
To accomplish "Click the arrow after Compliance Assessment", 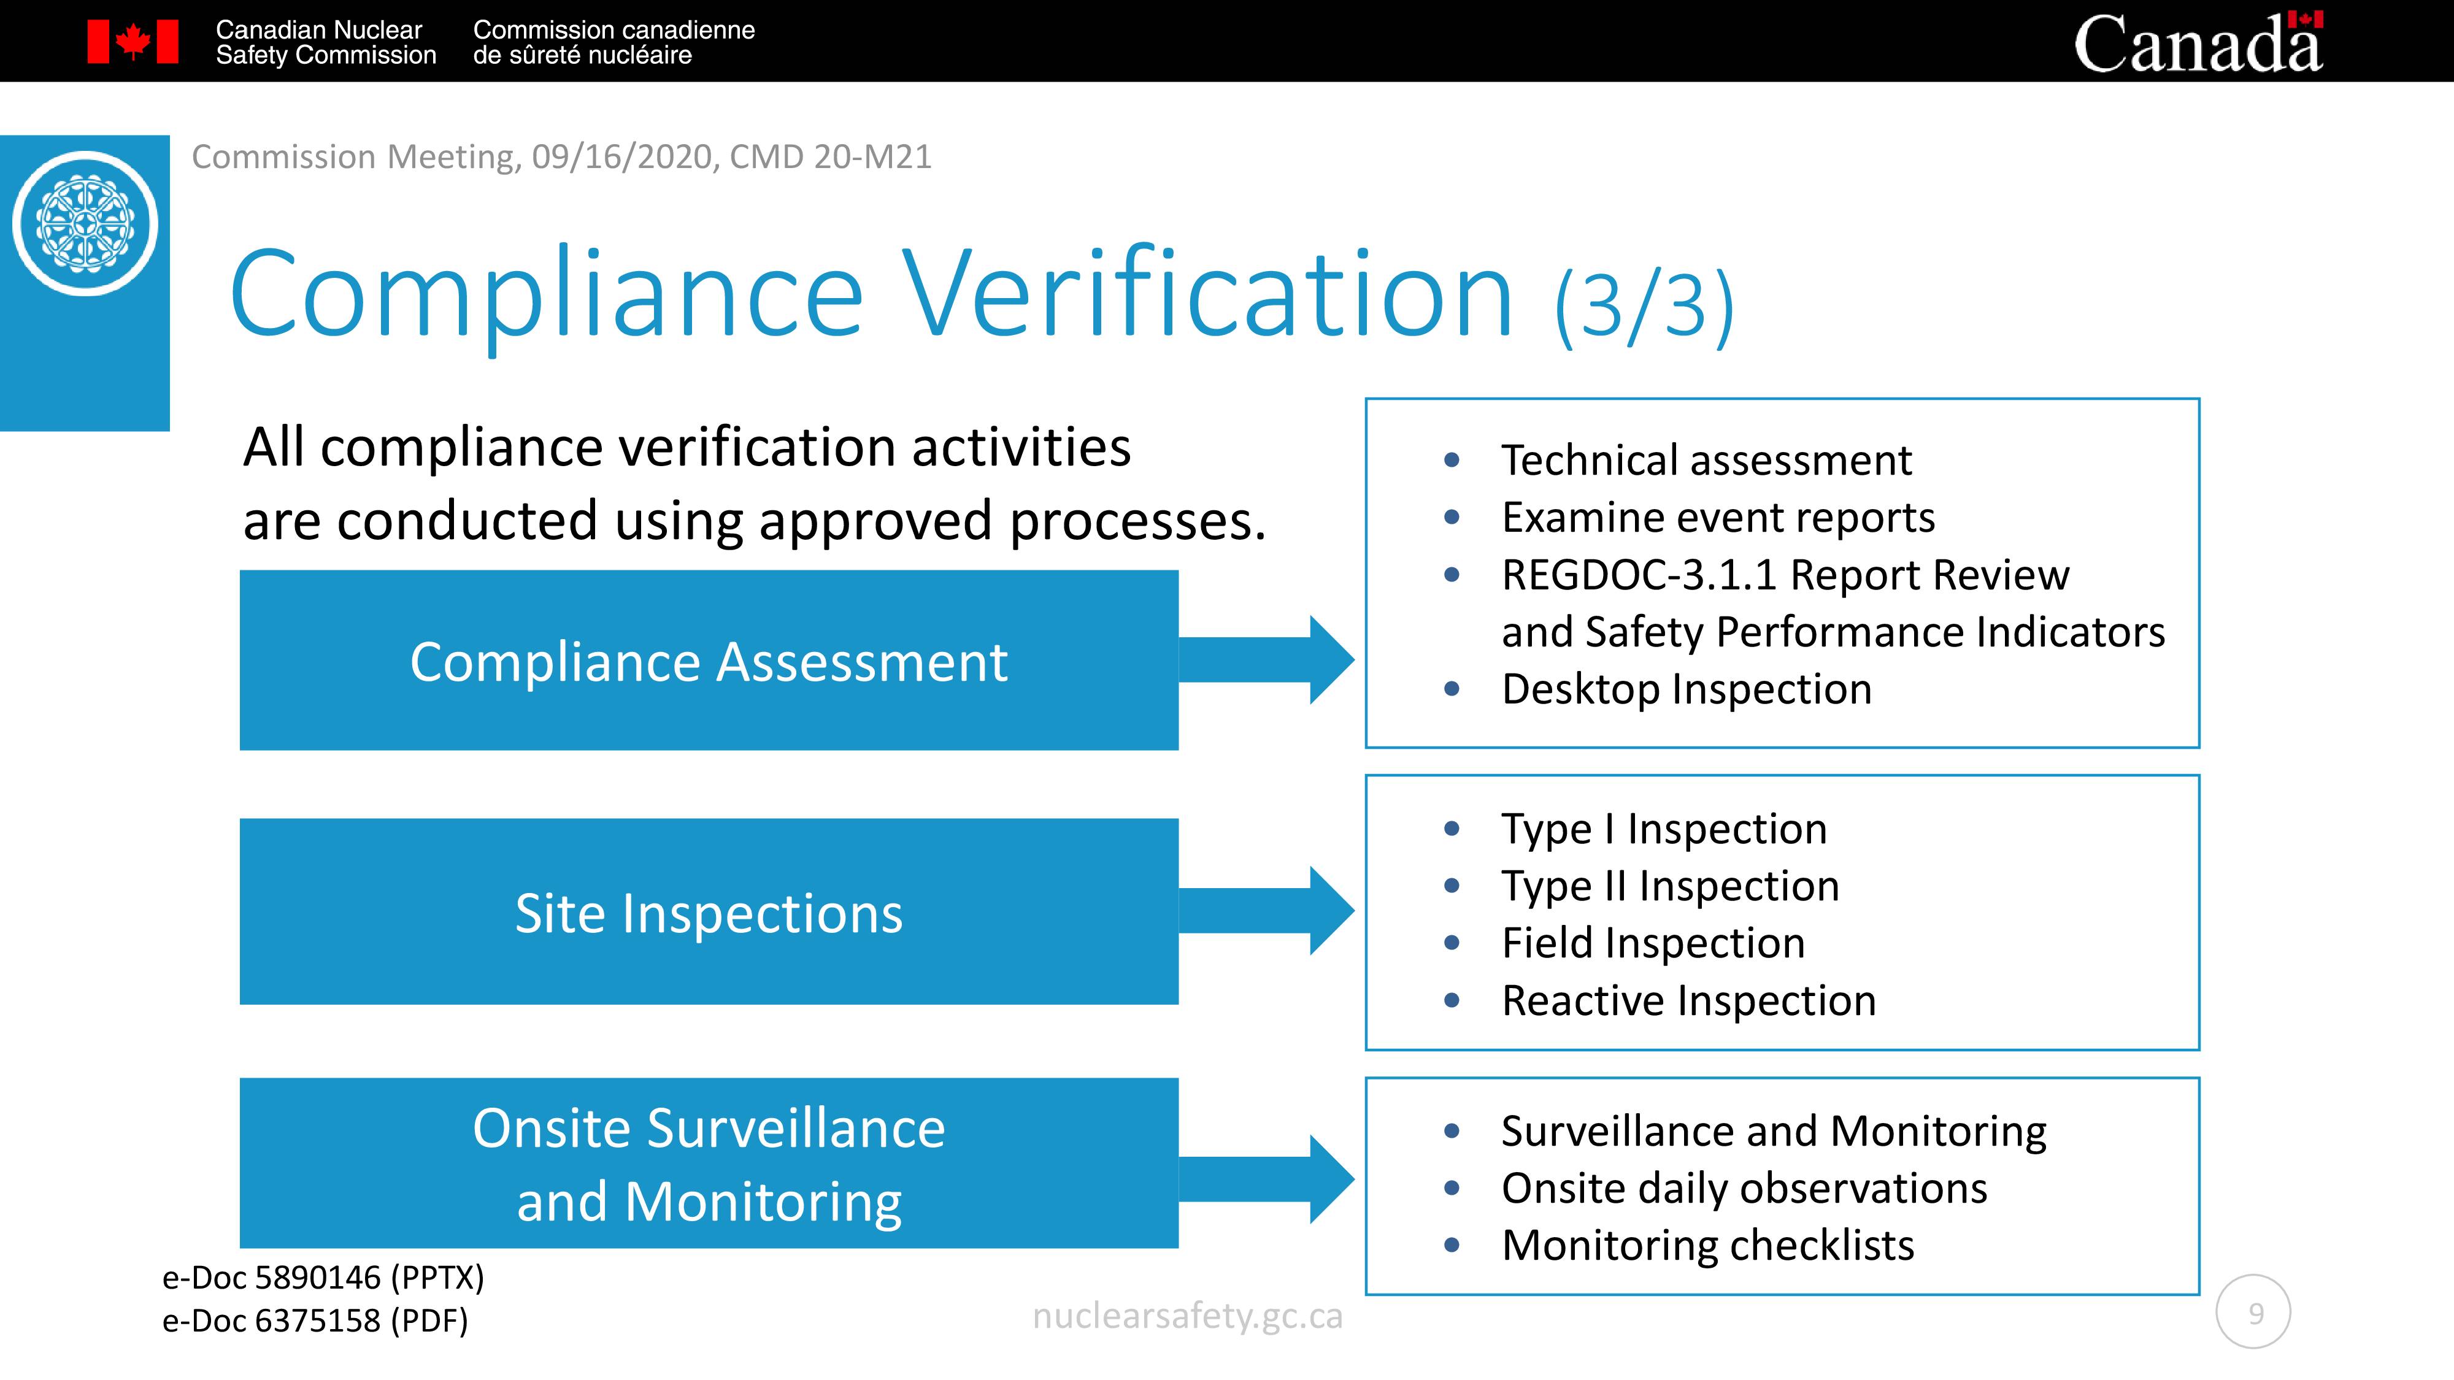I will tap(1266, 660).
